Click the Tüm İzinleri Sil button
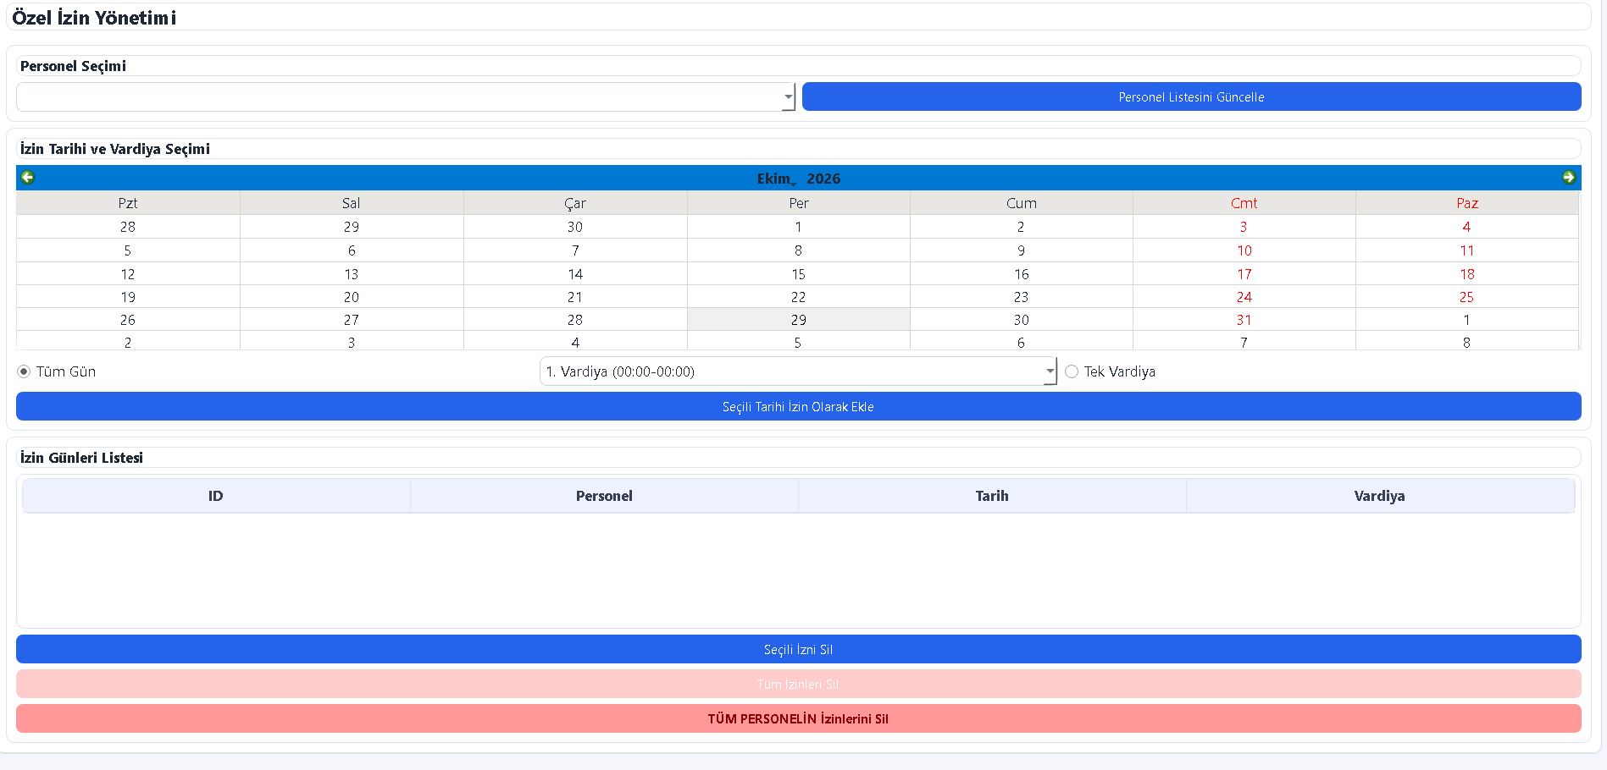Screen dimensions: 1607x770 (798, 684)
